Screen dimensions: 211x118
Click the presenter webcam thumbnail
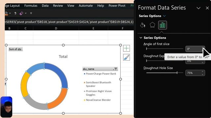pos(6,107)
